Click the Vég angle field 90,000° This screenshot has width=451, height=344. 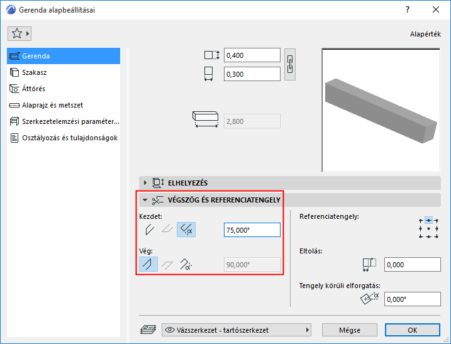252,265
